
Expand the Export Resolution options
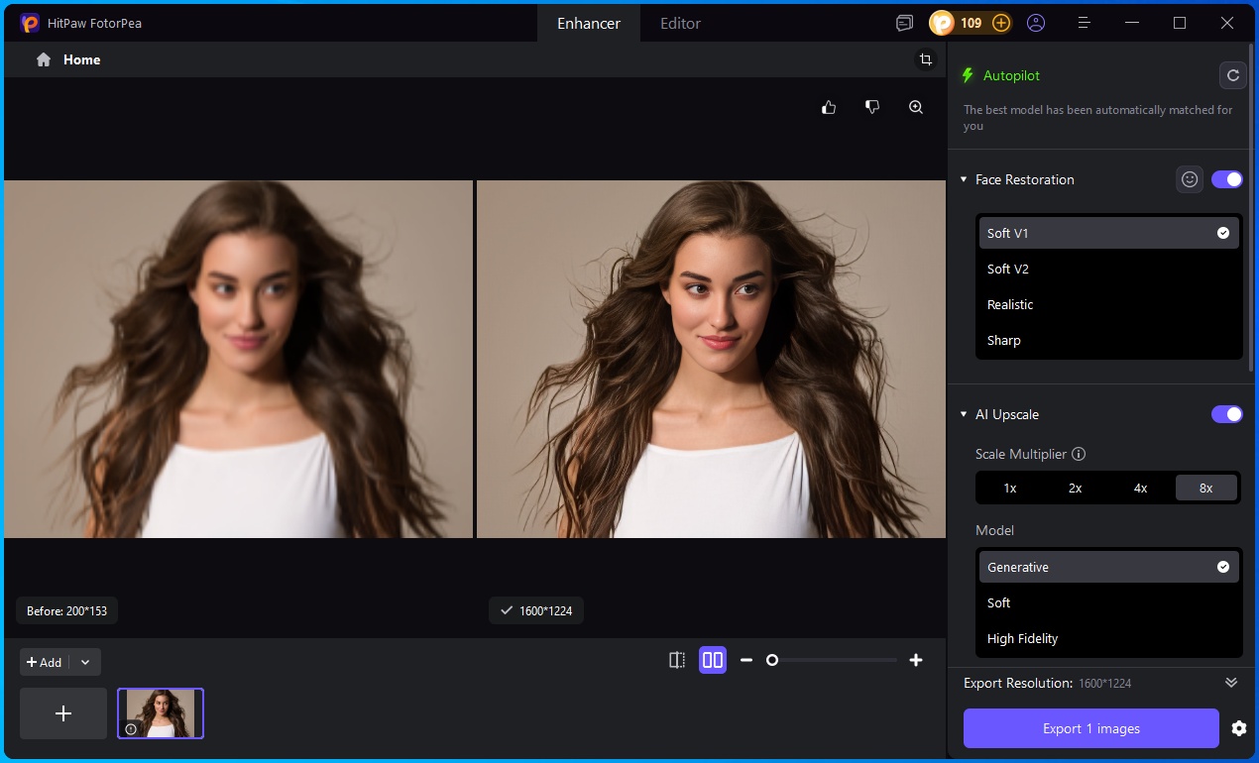pos(1231,683)
